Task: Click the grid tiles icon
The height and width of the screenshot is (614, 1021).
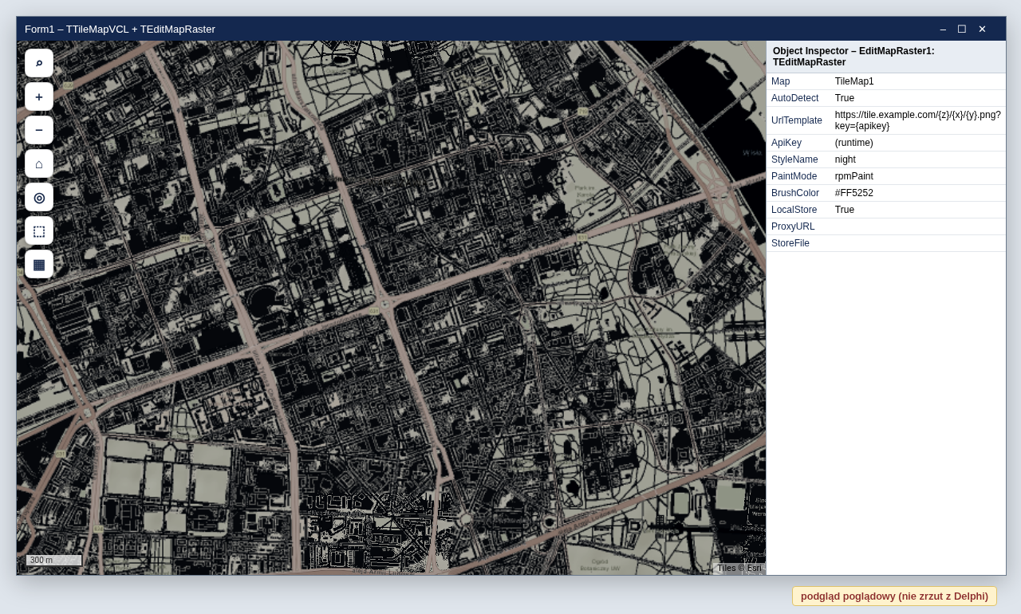Action: 39,264
